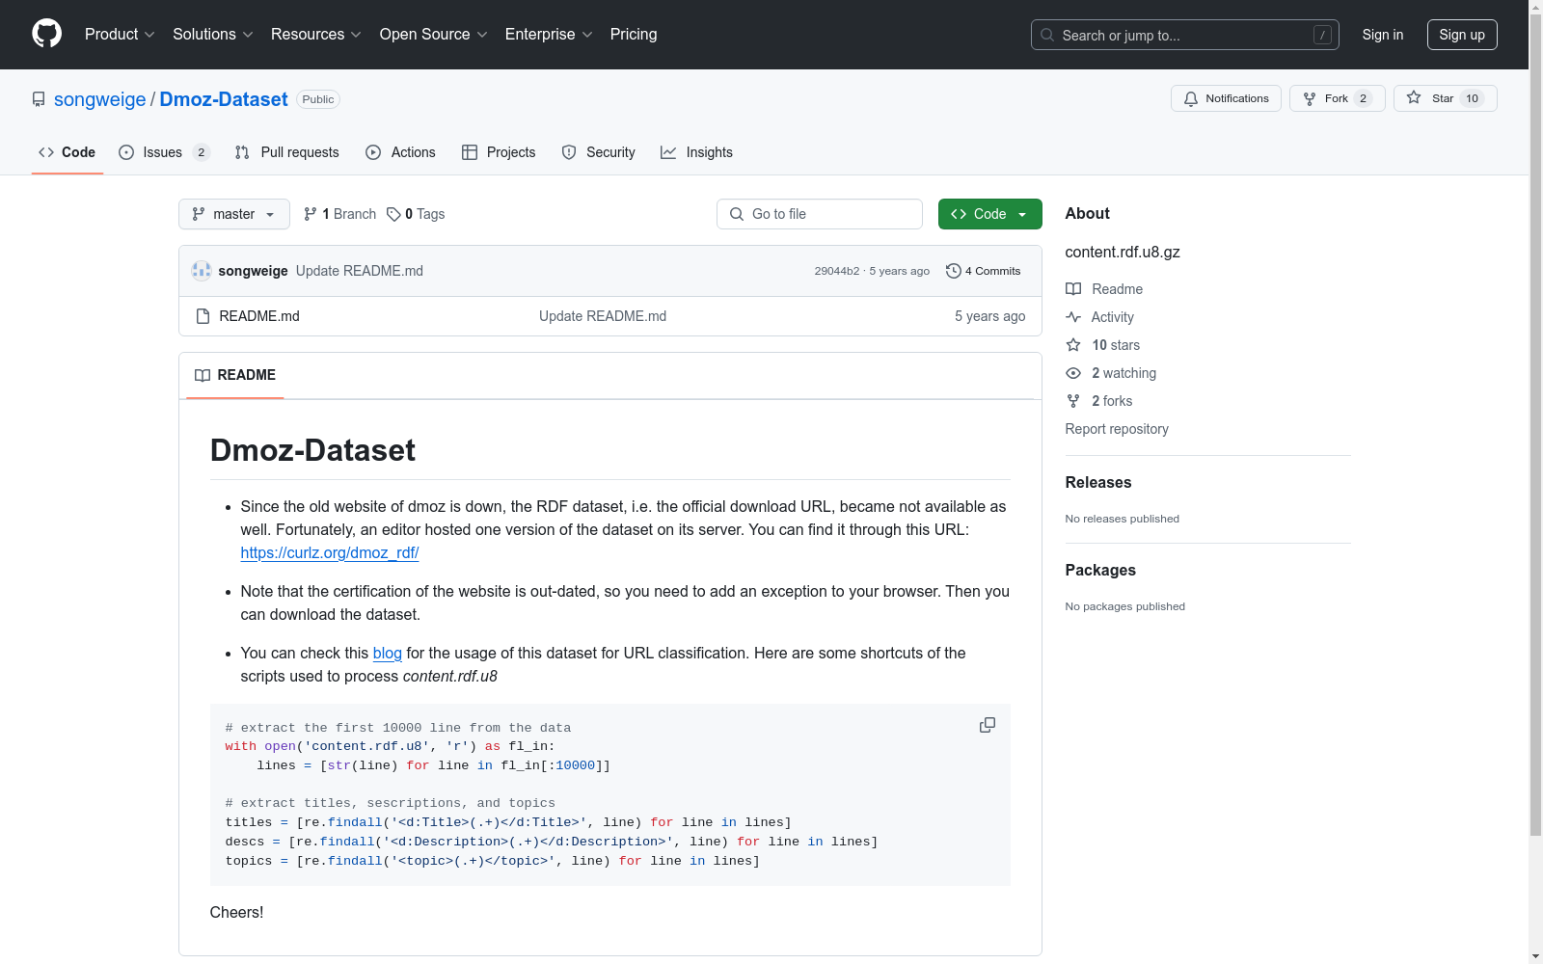Click the search magnifier icon in header
The height and width of the screenshot is (964, 1543).
[x=1047, y=35]
